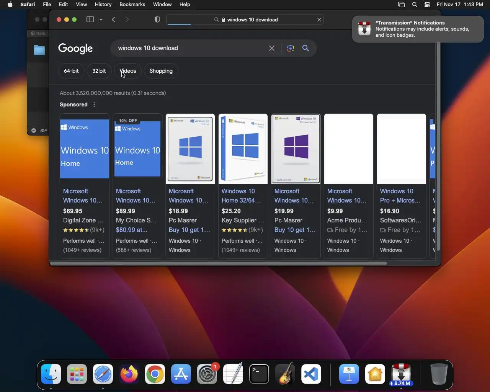Select the folder icon in background window
This screenshot has height=392, width=490.
(x=39, y=50)
